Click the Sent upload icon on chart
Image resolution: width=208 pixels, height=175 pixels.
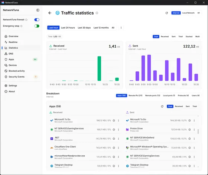click(x=130, y=46)
